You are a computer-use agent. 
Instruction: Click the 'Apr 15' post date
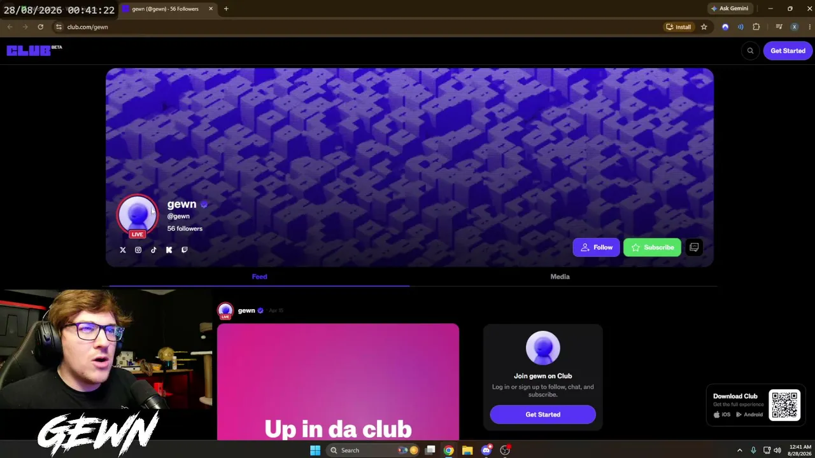[276, 310]
